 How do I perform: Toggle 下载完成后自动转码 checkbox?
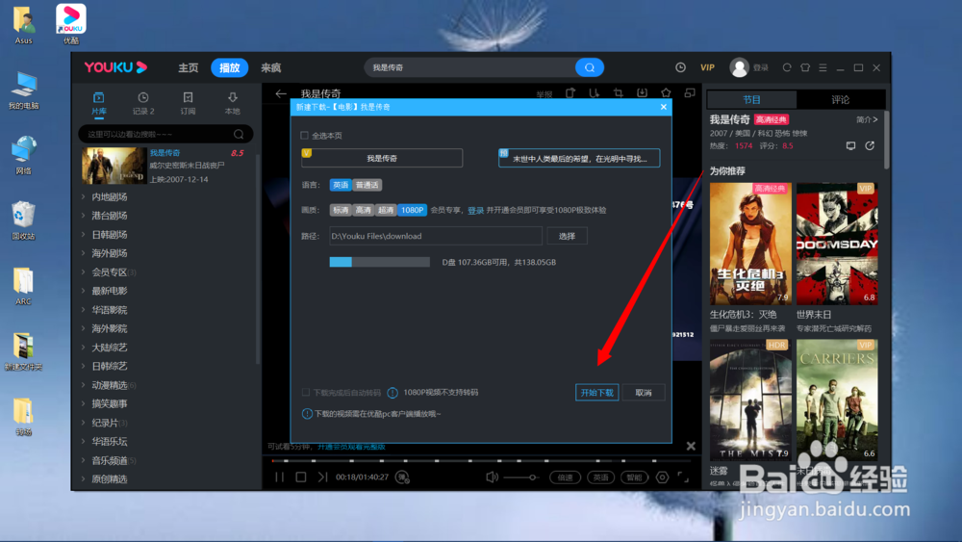tap(306, 392)
